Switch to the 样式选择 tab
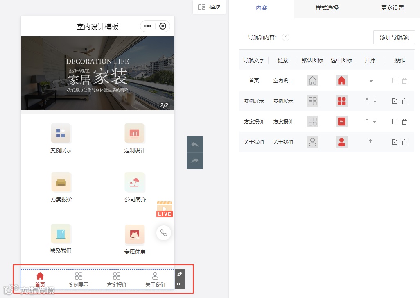420x298 pixels. [327, 8]
